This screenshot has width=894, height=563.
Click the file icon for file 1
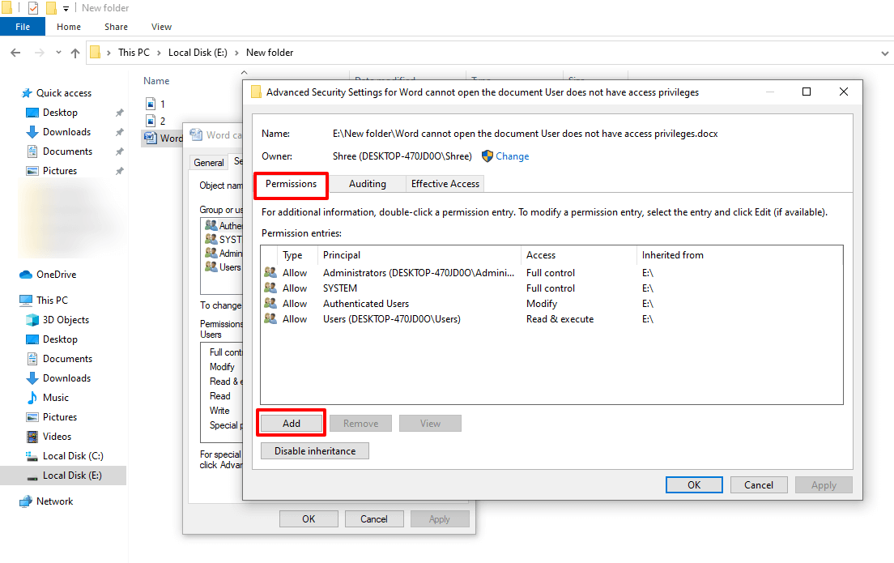click(151, 104)
